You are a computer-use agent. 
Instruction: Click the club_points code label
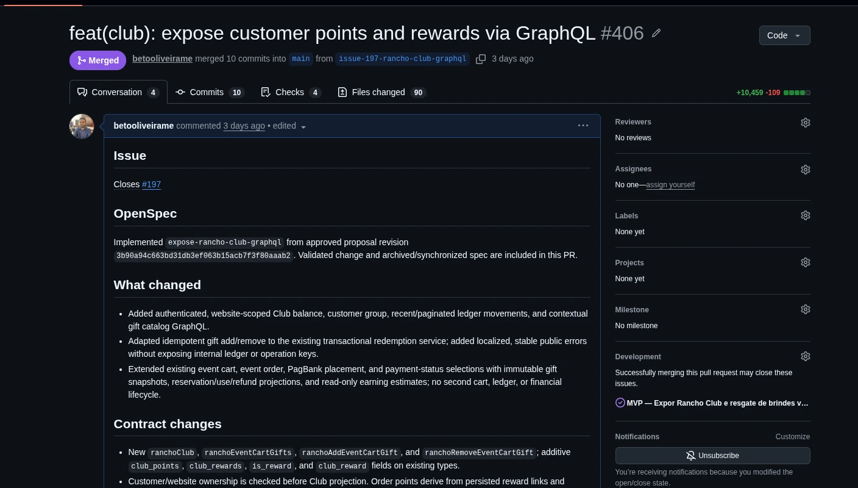click(155, 466)
